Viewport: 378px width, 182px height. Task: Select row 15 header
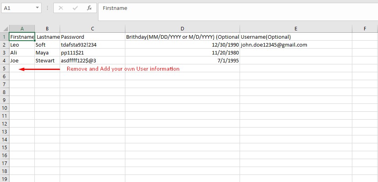(x=5, y=147)
